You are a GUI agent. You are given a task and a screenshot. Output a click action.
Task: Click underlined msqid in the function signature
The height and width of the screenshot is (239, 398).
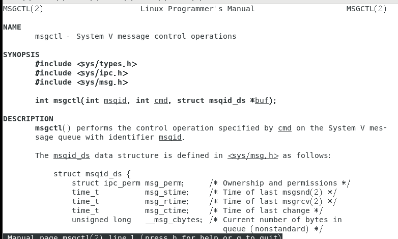tap(115, 100)
